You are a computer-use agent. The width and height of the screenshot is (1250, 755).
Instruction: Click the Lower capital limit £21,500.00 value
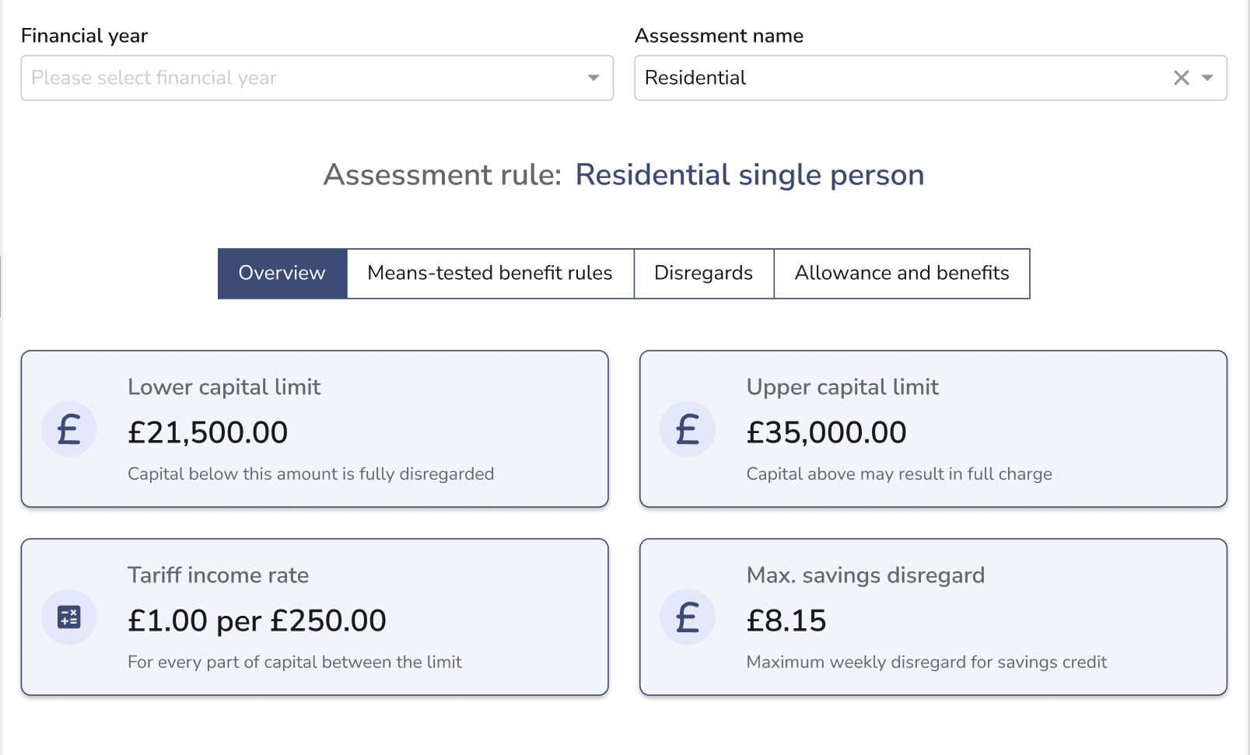click(208, 432)
